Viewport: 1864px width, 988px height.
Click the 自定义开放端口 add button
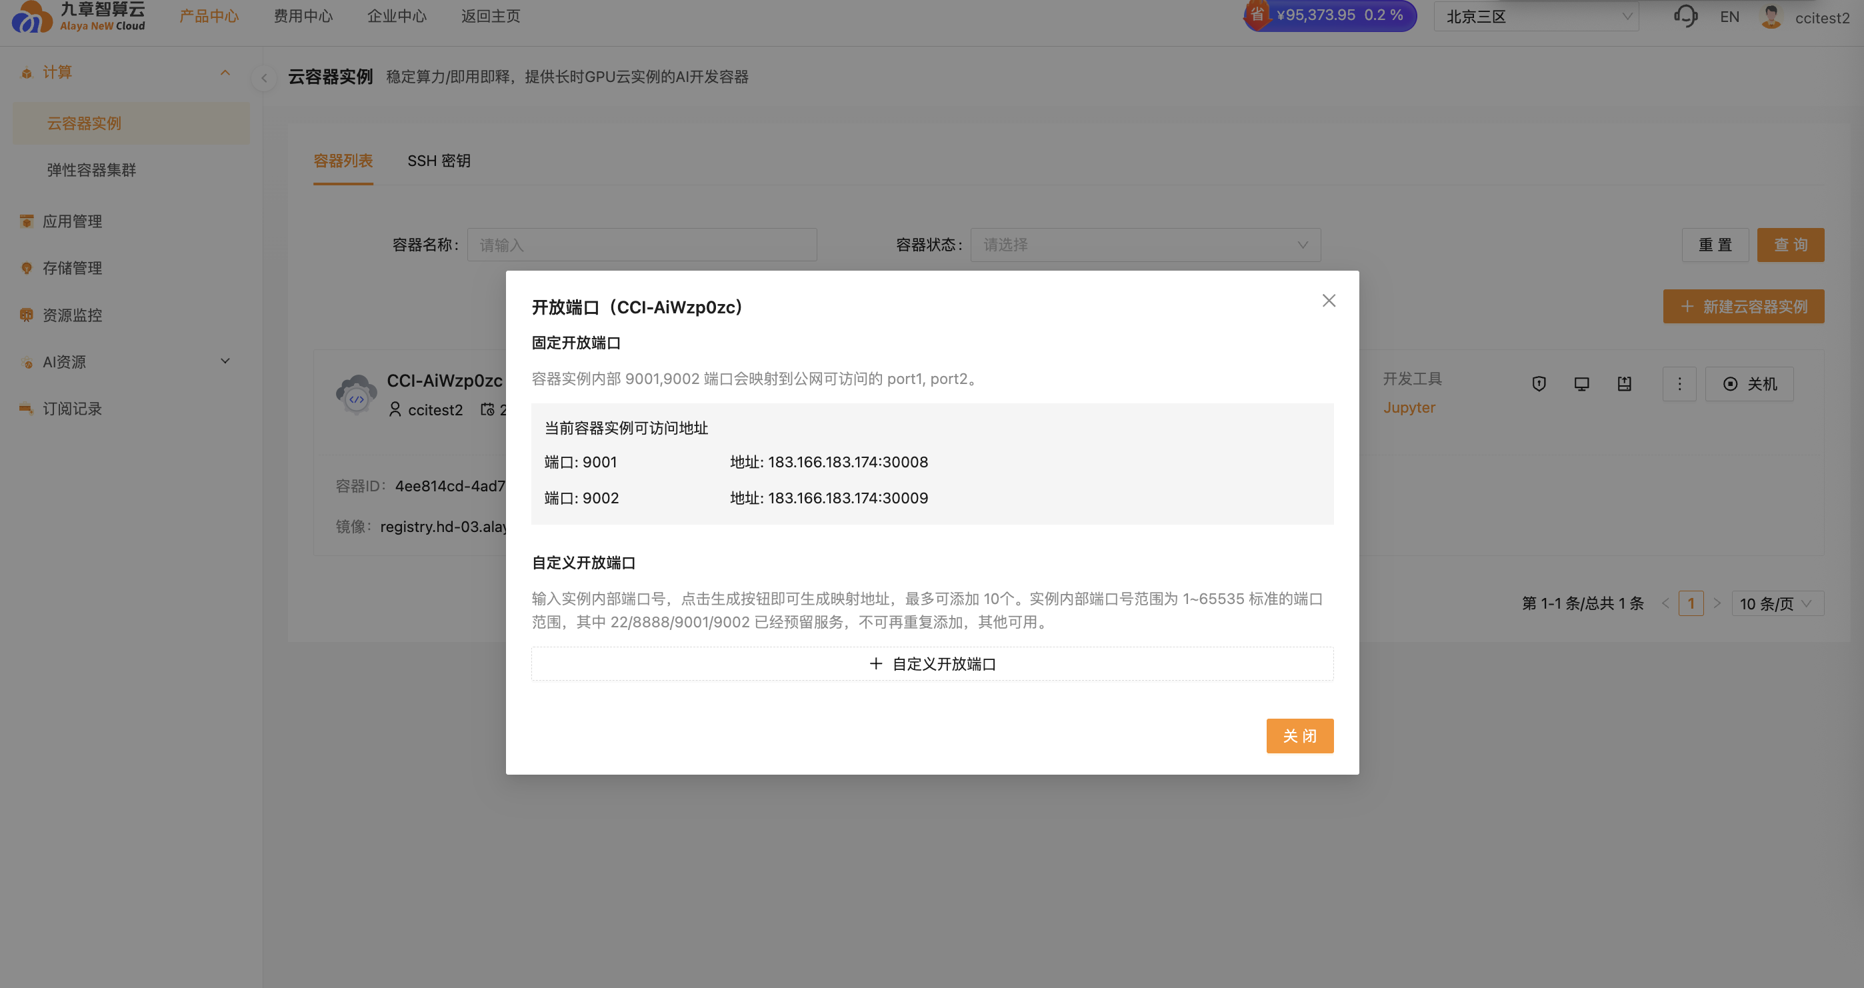pos(931,664)
